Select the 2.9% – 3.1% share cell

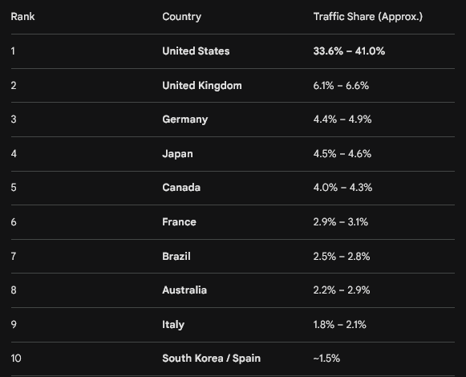pos(341,222)
